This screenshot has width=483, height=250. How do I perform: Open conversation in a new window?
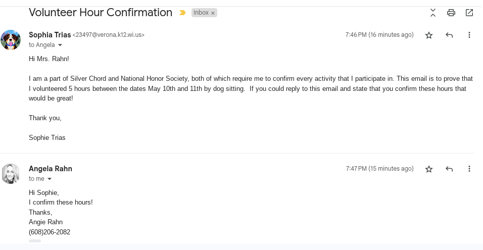click(469, 13)
